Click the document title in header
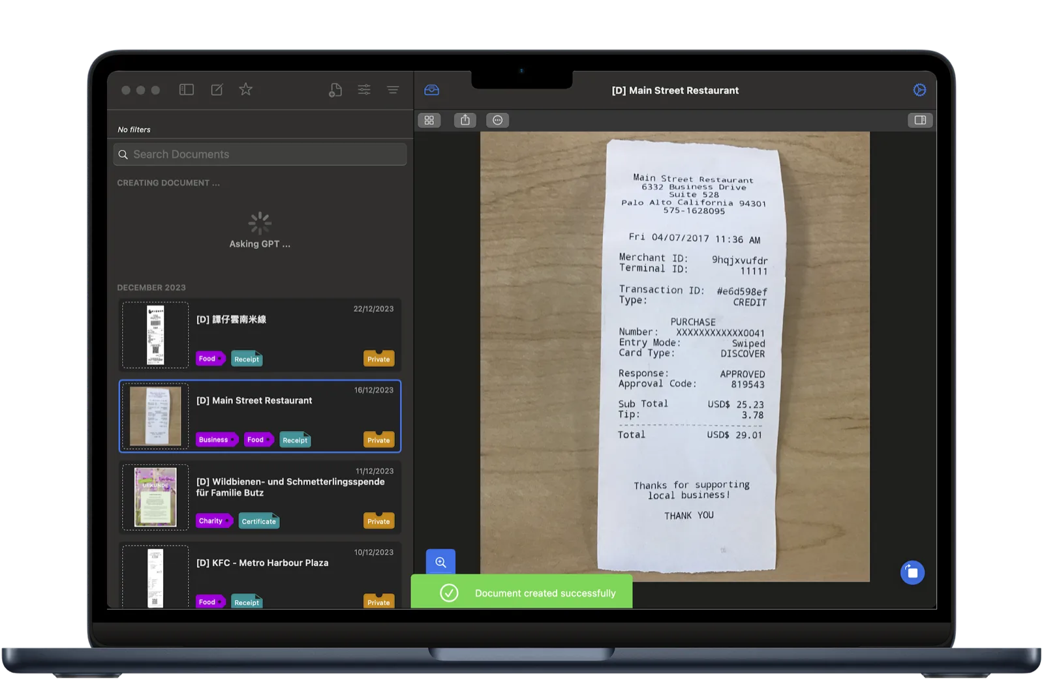This screenshot has height=680, width=1044. click(x=675, y=91)
